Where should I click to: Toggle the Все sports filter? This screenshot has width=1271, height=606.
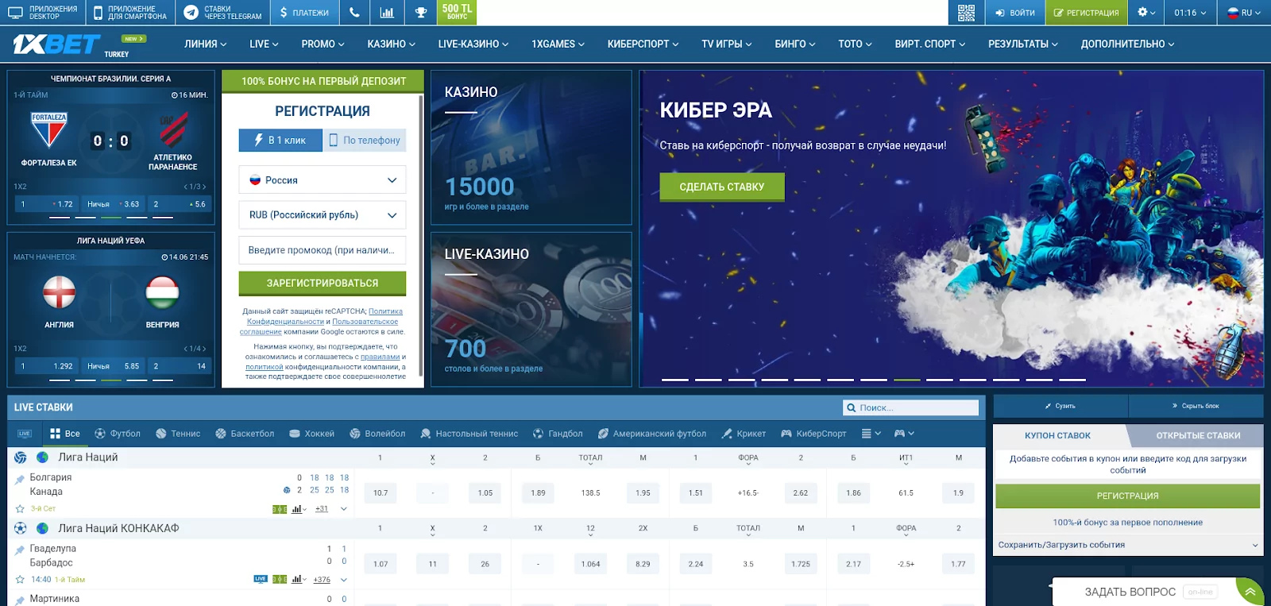[65, 434]
